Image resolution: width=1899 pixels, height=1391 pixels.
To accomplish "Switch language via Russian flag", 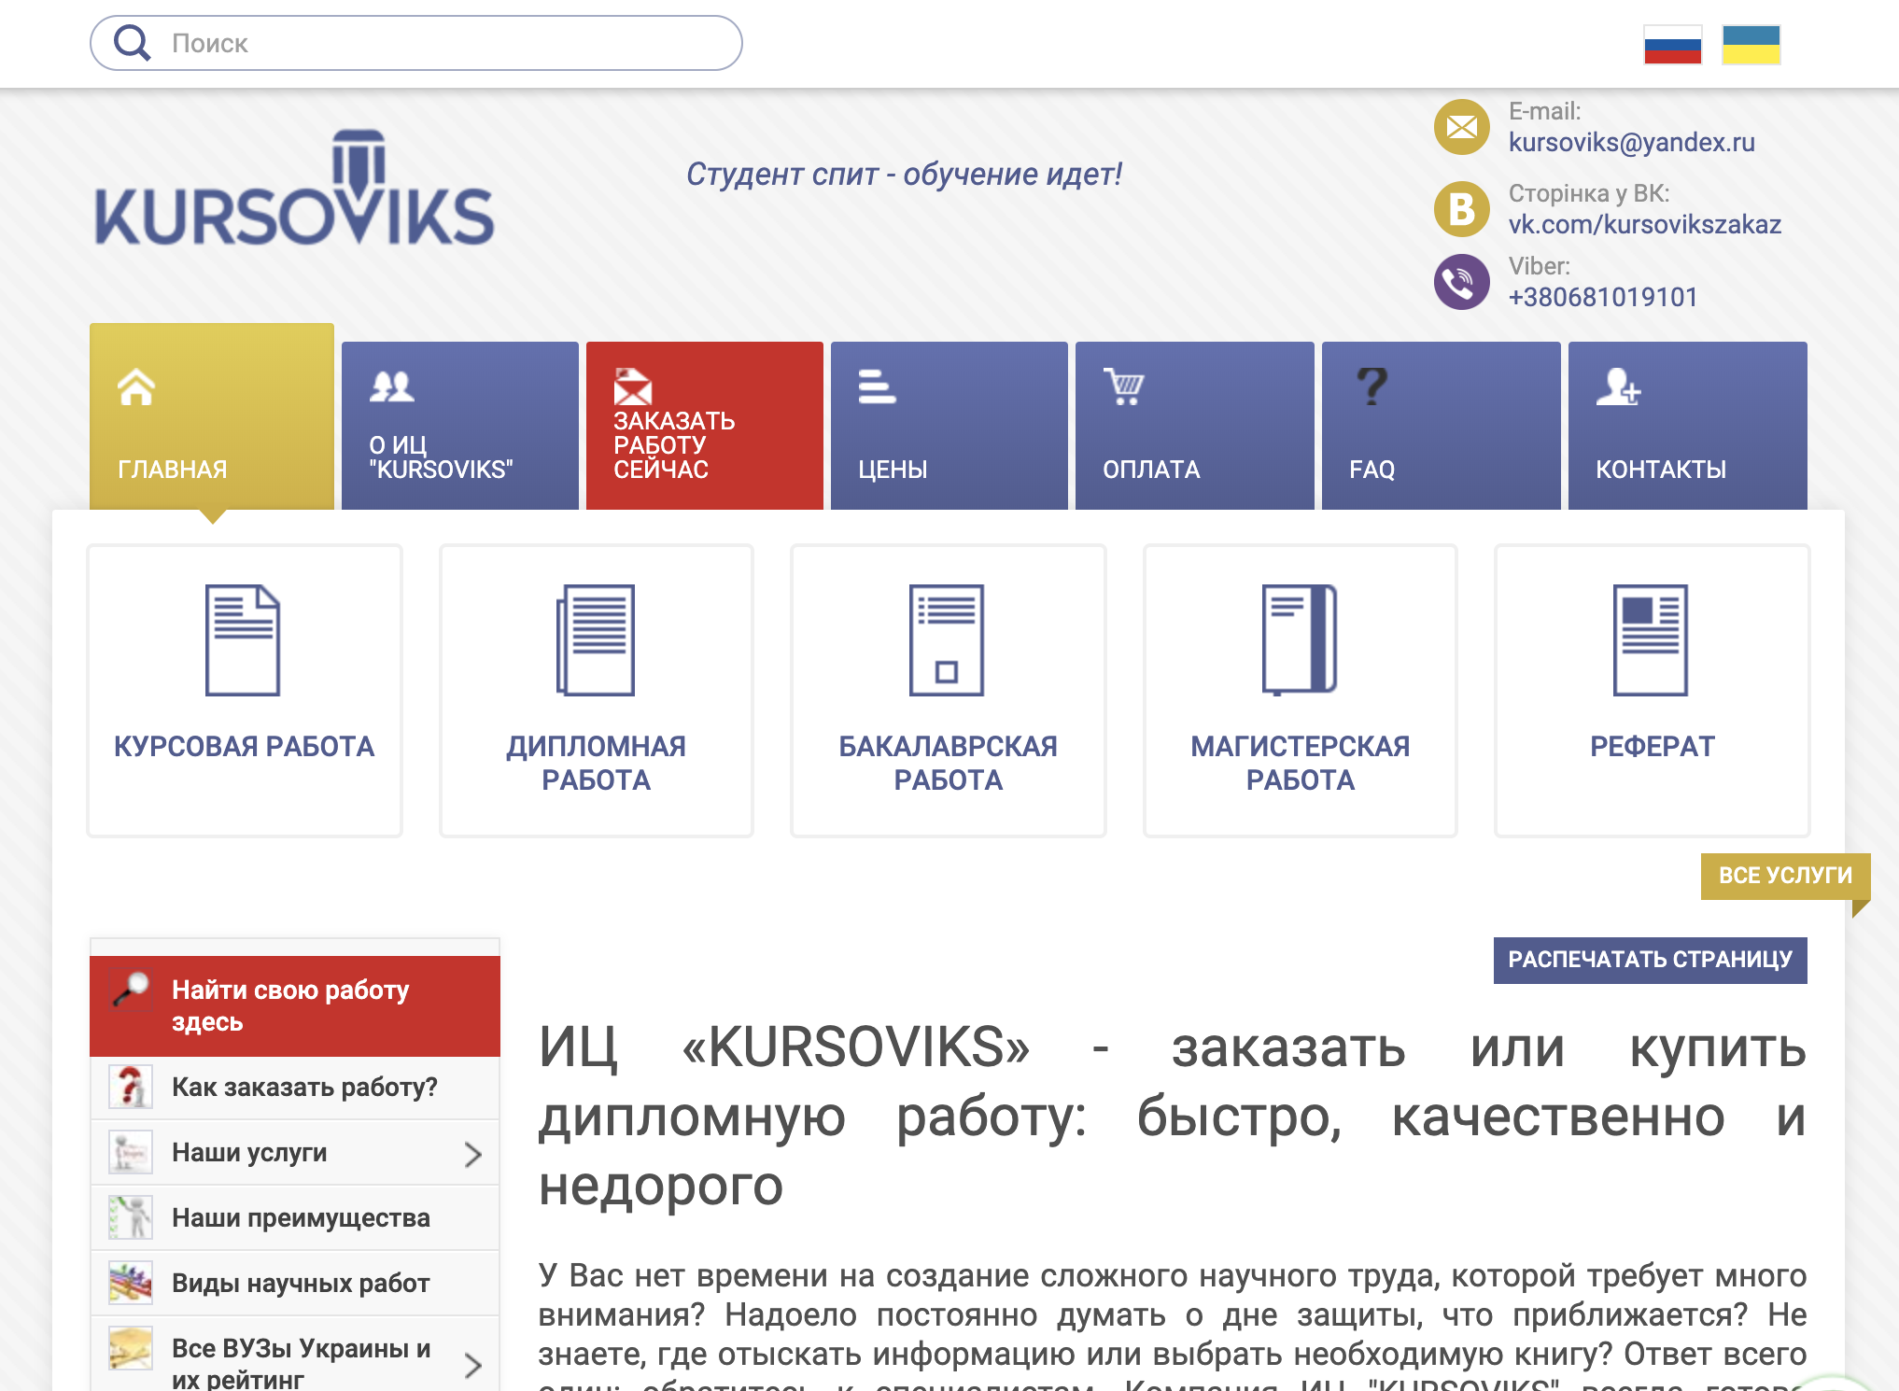I will 1672,44.
